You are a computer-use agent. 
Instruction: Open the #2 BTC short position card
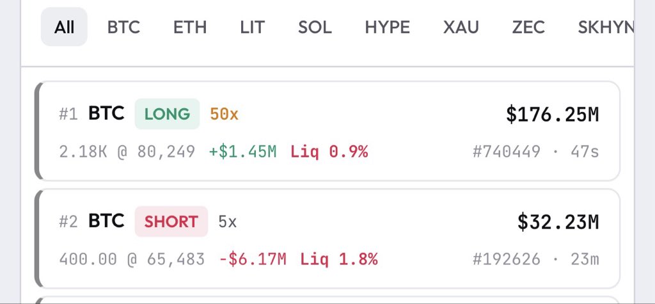327,239
